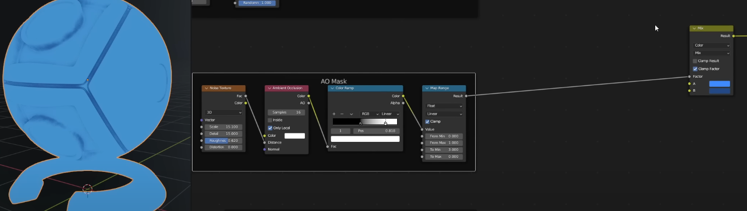
Task: Add a color stop with plus icon
Action: click(x=334, y=114)
